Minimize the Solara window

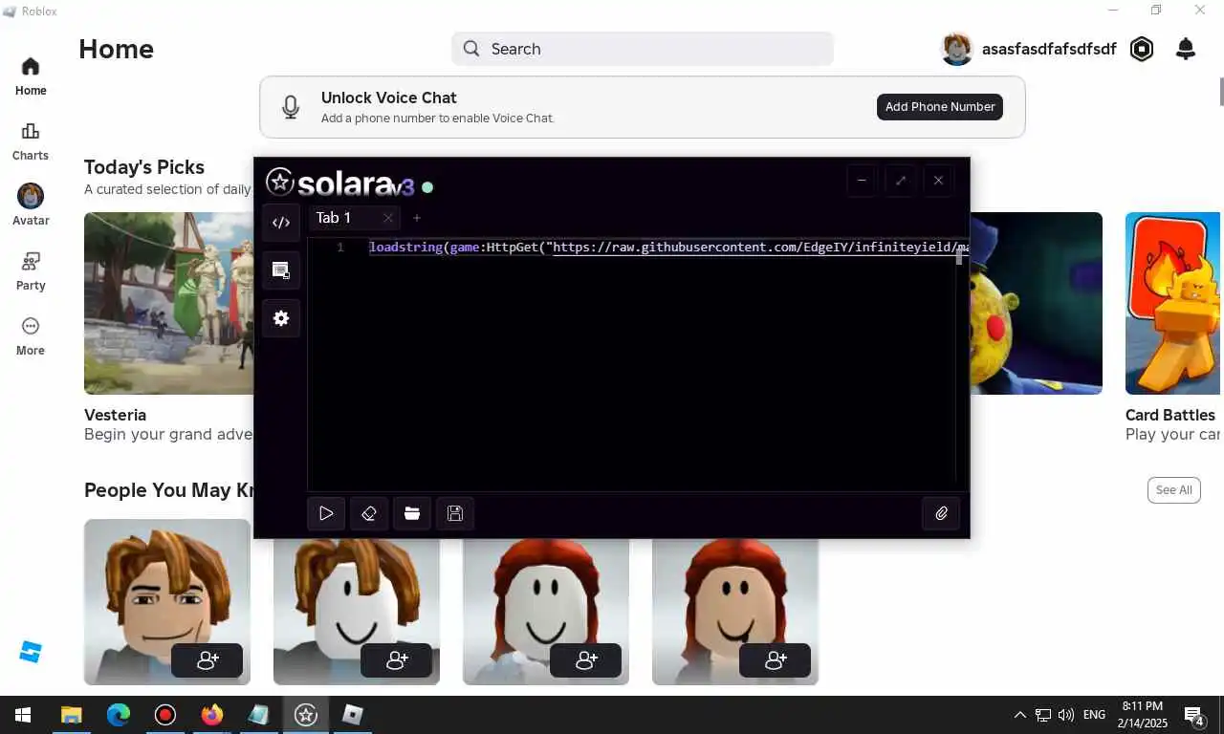(x=862, y=180)
